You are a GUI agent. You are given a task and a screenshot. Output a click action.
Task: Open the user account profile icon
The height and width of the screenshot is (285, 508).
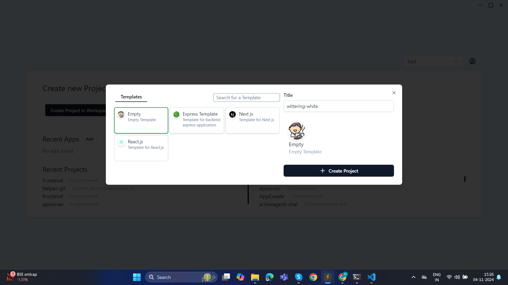(472, 61)
